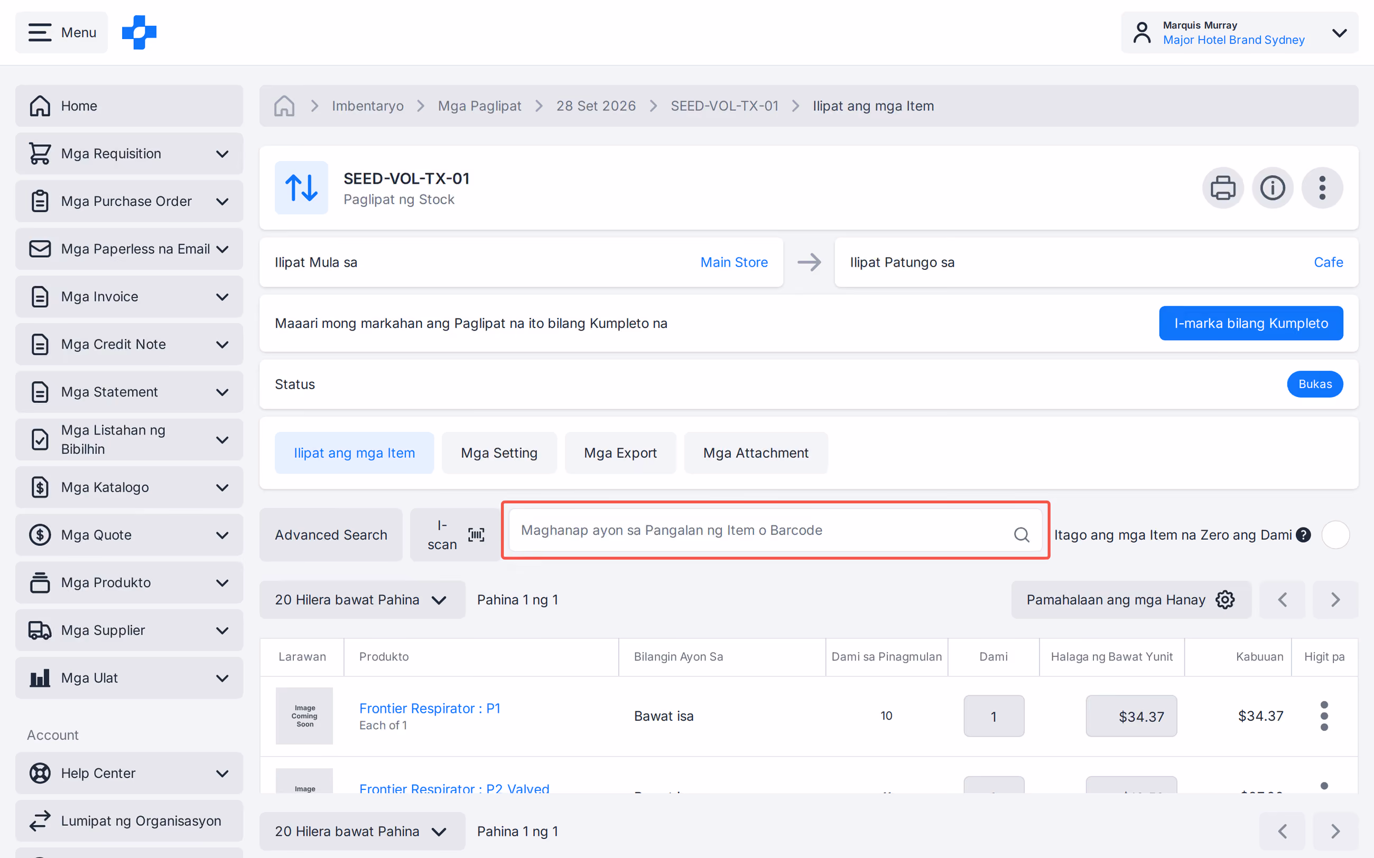
Task: Open Pamahalaan ang mga Hanay column settings
Action: 1130,600
